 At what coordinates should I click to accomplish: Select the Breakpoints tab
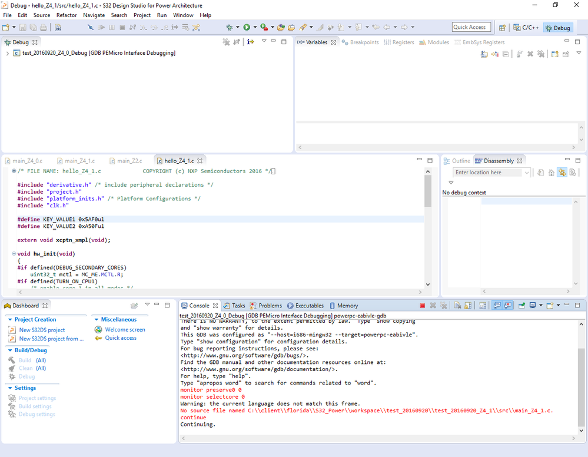coord(360,42)
